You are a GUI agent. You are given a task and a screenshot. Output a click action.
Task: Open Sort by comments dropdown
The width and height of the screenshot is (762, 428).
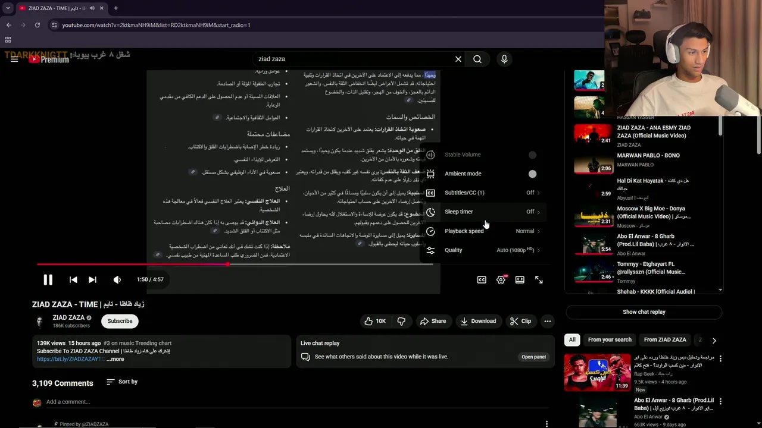pos(122,382)
